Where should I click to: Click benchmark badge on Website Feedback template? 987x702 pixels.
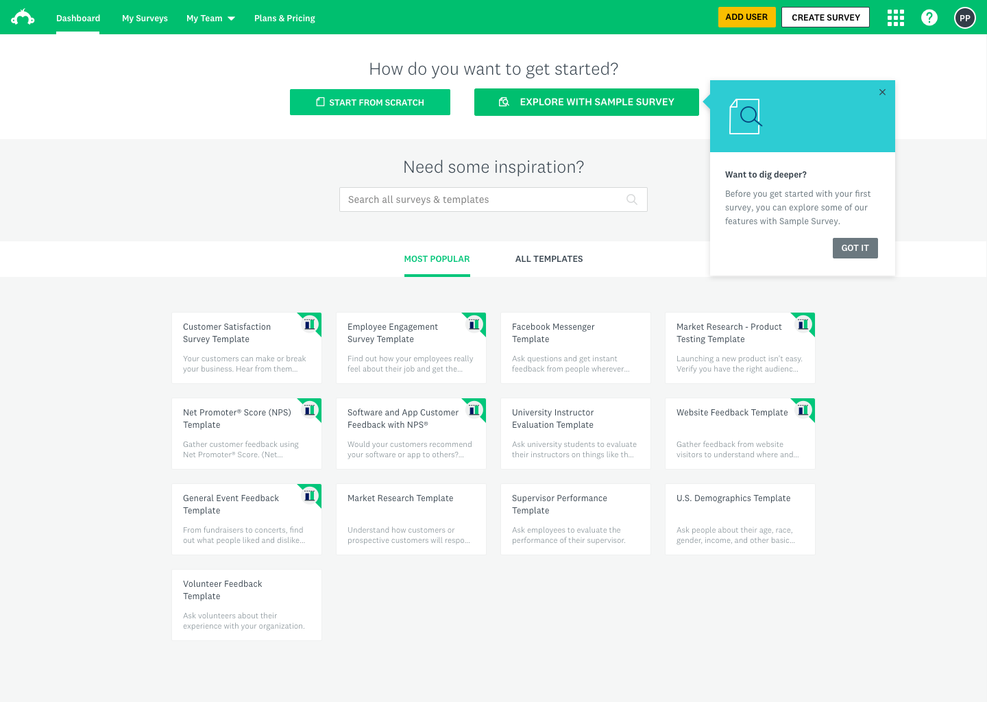click(x=804, y=409)
